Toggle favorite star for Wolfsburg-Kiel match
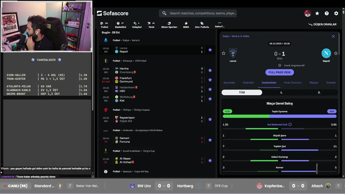This screenshot has width=345, height=194. (x=210, y=99)
